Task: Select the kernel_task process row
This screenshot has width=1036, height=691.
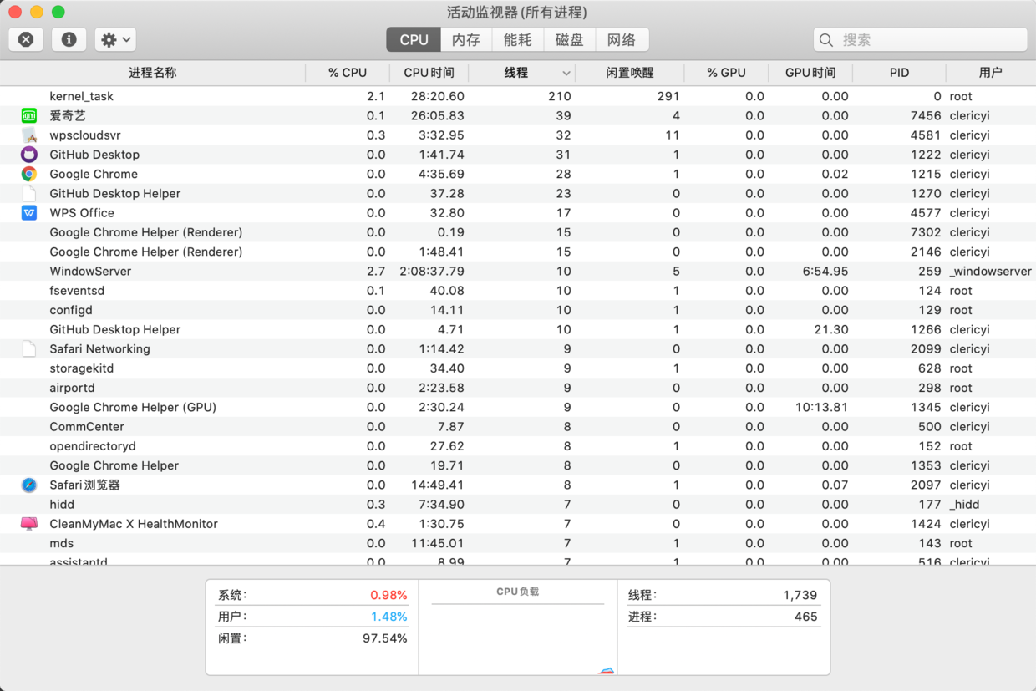Action: coord(518,96)
